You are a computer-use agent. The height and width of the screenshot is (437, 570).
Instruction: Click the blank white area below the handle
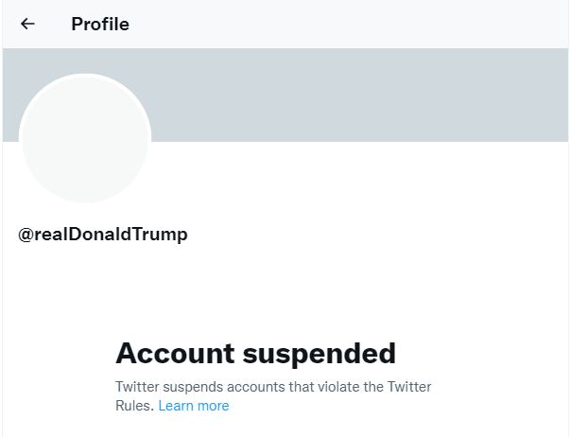point(284,284)
